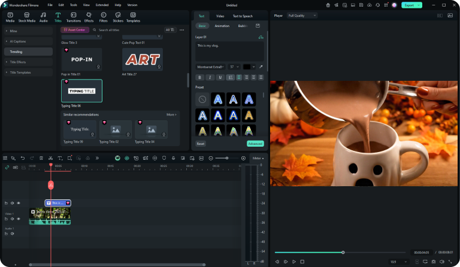
Task: Toggle italic text formatting
Action: (x=210, y=77)
